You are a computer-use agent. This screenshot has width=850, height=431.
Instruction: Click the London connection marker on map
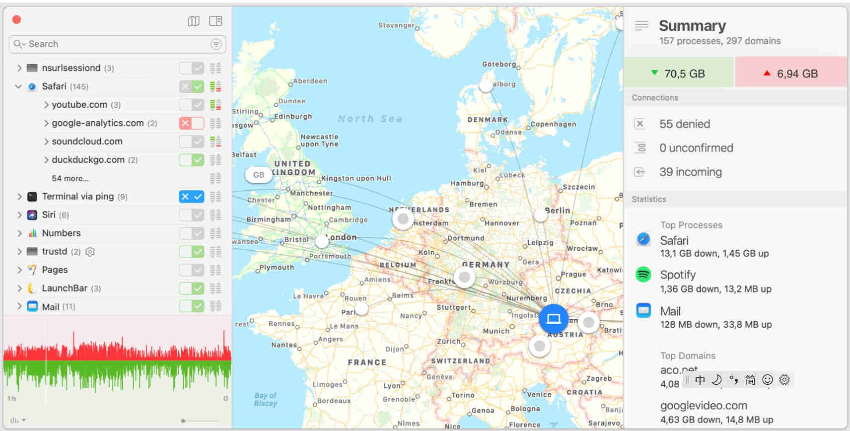click(322, 242)
